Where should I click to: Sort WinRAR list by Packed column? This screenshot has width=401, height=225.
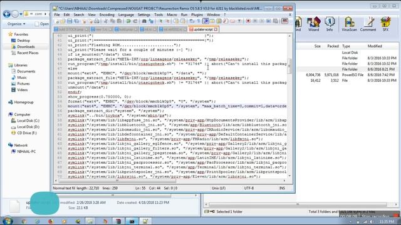pos(333,46)
